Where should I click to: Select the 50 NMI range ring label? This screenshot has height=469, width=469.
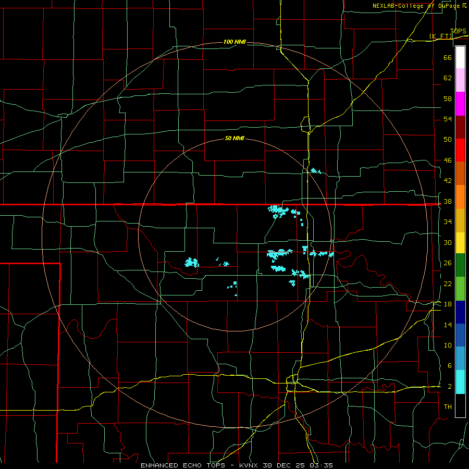click(x=234, y=138)
